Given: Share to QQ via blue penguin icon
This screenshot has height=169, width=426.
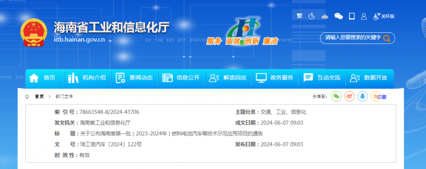Looking at the screenshot, I should 363,96.
